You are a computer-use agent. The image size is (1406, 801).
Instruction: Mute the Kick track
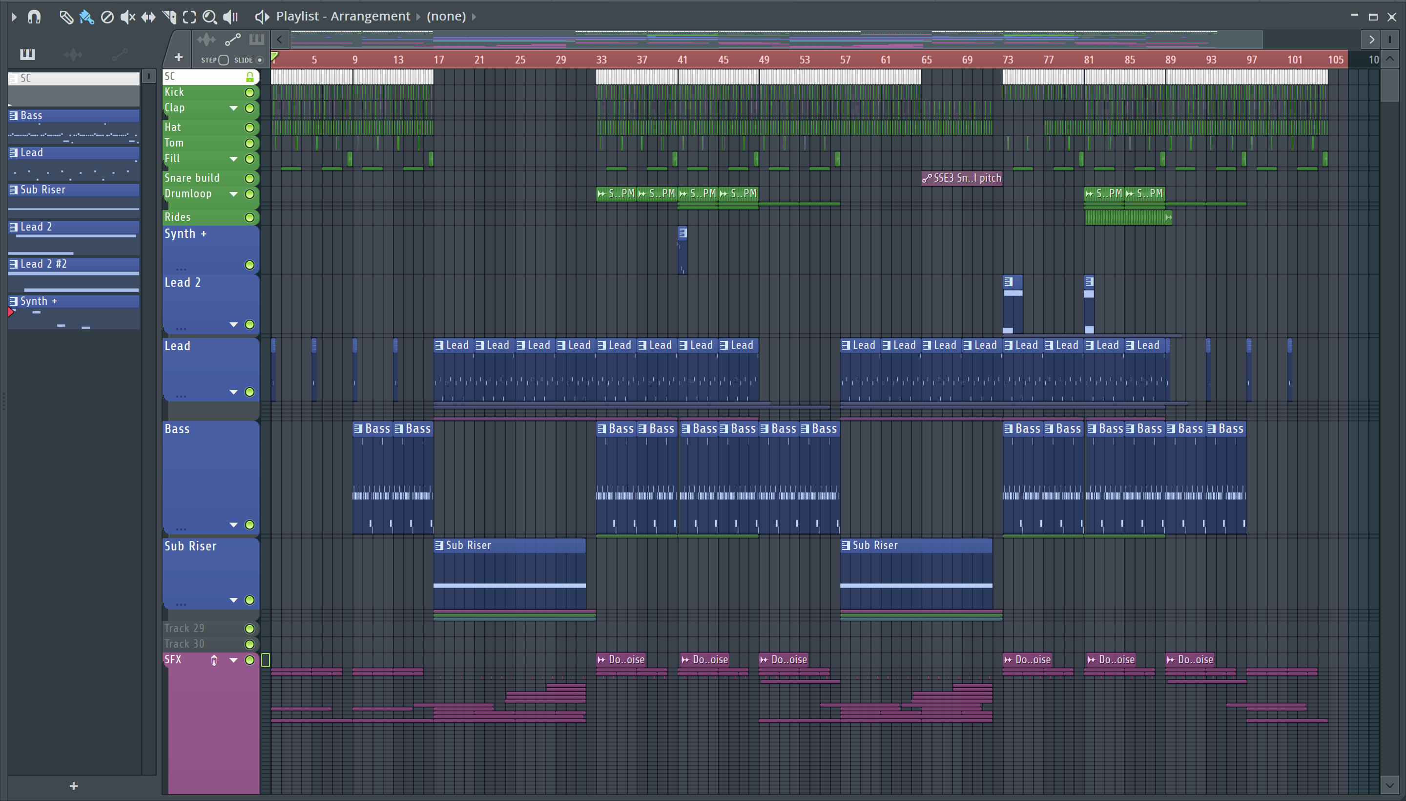tap(249, 92)
